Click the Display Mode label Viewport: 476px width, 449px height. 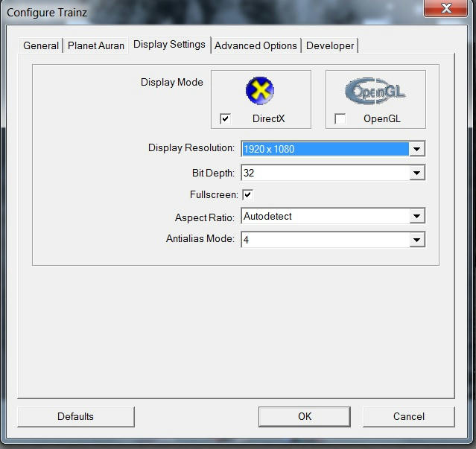pyautogui.click(x=172, y=83)
